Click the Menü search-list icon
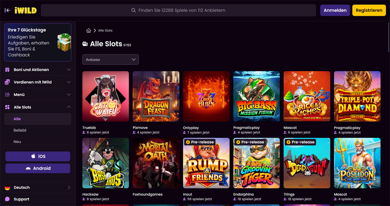 click(7, 95)
